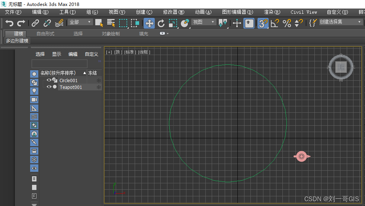
Task: Click the Undo arrow in the toolbar
Action: 9,23
